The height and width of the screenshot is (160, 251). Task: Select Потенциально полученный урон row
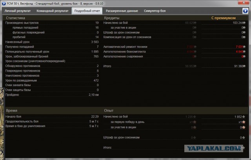tap(52, 52)
